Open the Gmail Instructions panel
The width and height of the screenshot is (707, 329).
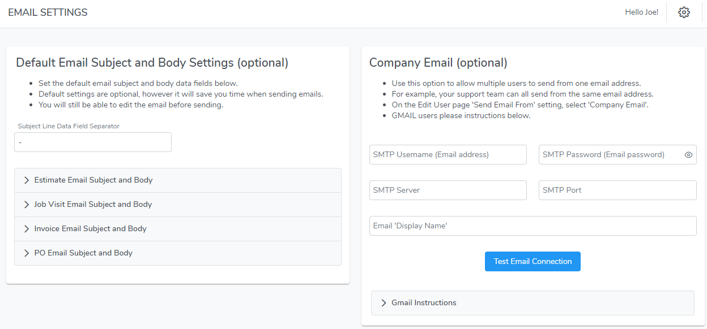(424, 302)
